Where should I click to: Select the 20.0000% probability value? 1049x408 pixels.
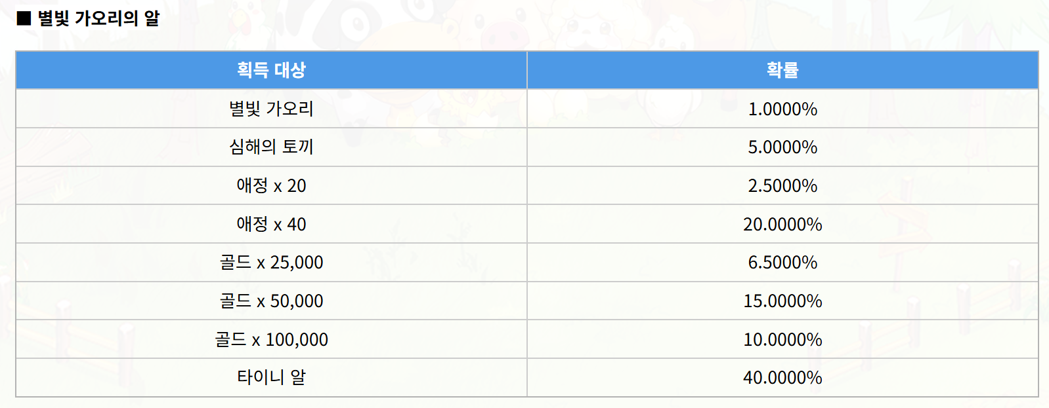tap(782, 224)
